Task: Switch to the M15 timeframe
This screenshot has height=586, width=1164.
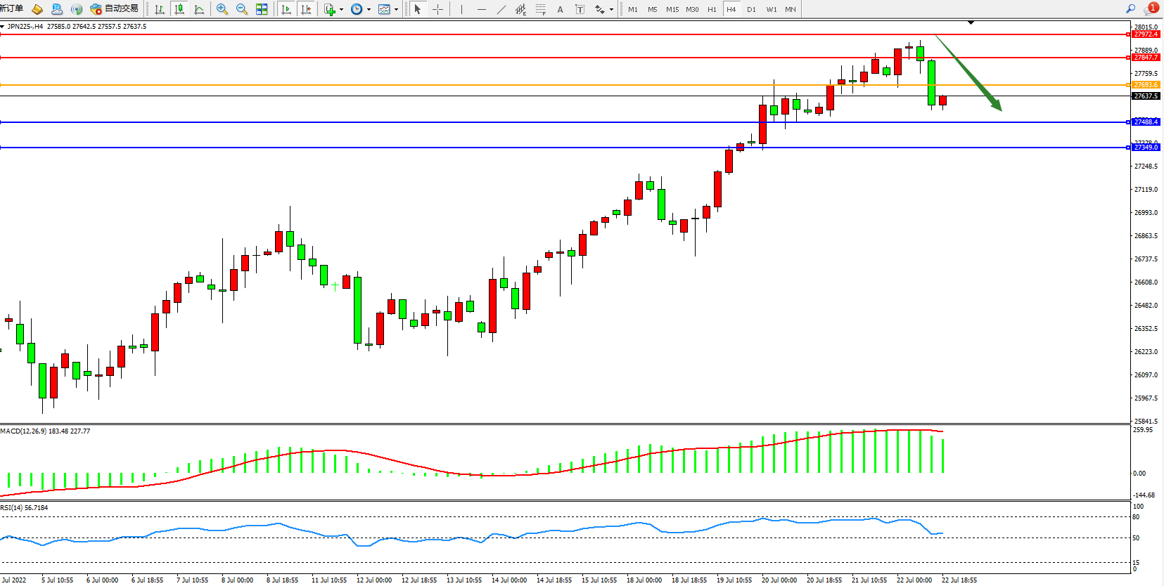Action: (x=672, y=9)
